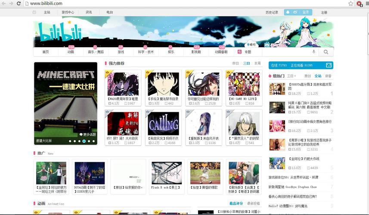Open the 游戏 navigation menu
The image size is (369, 215).
[x=121, y=52]
